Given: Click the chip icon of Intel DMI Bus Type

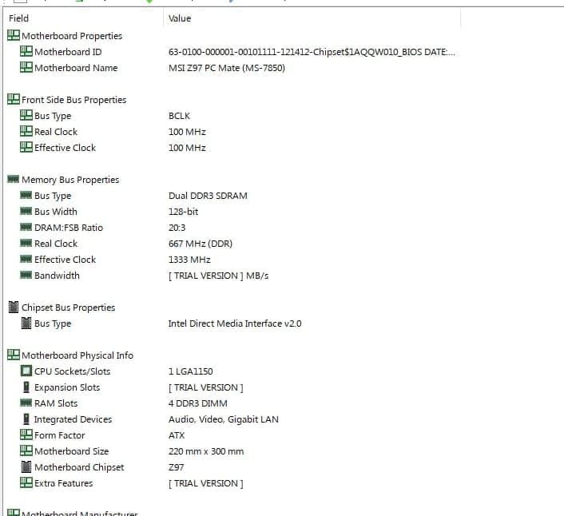Looking at the screenshot, I should 26,323.
